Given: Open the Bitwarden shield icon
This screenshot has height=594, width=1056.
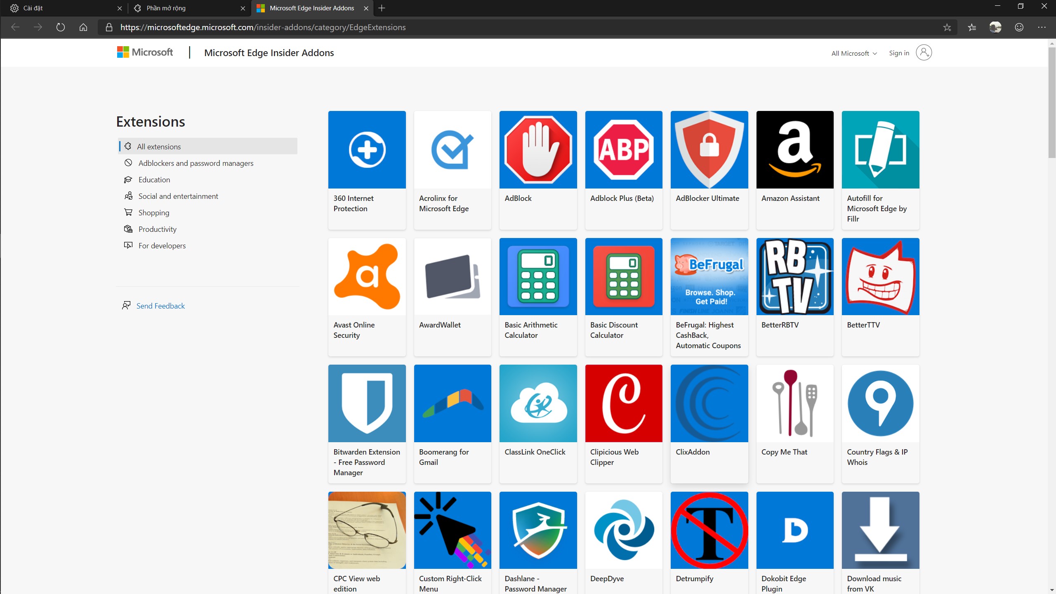Looking at the screenshot, I should coord(367,403).
